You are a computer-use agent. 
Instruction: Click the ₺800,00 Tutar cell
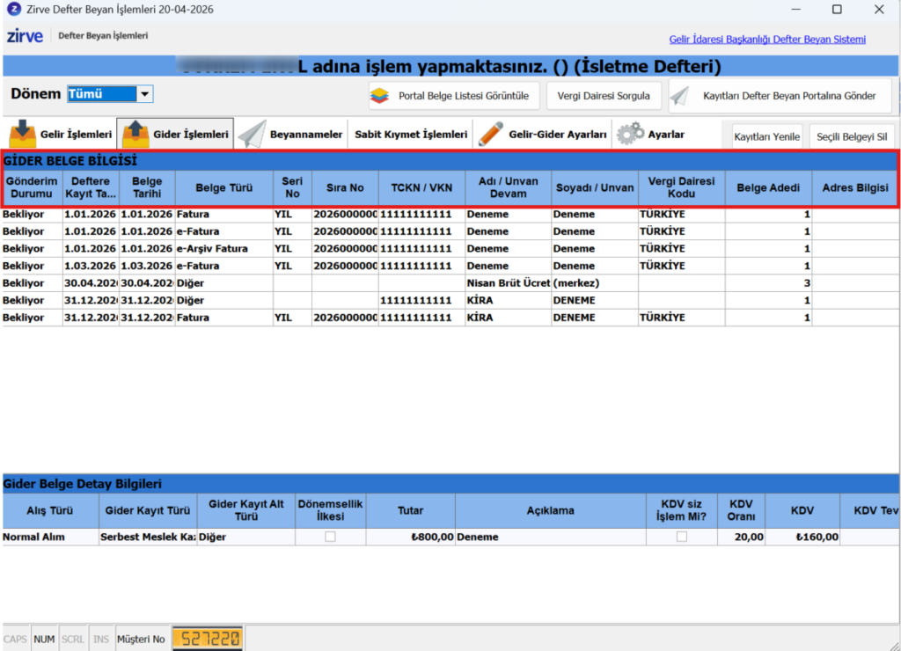click(410, 537)
